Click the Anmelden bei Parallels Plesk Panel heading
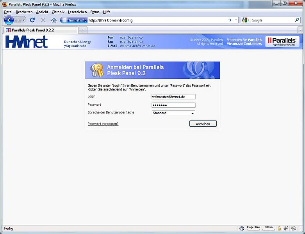Image resolution: width=305 pixels, height=234 pixels. [136, 70]
